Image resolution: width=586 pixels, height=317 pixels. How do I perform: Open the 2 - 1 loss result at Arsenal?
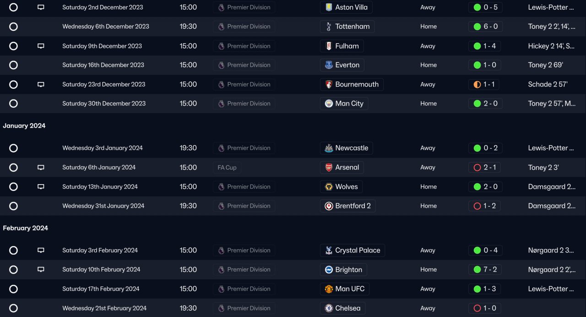[485, 168]
